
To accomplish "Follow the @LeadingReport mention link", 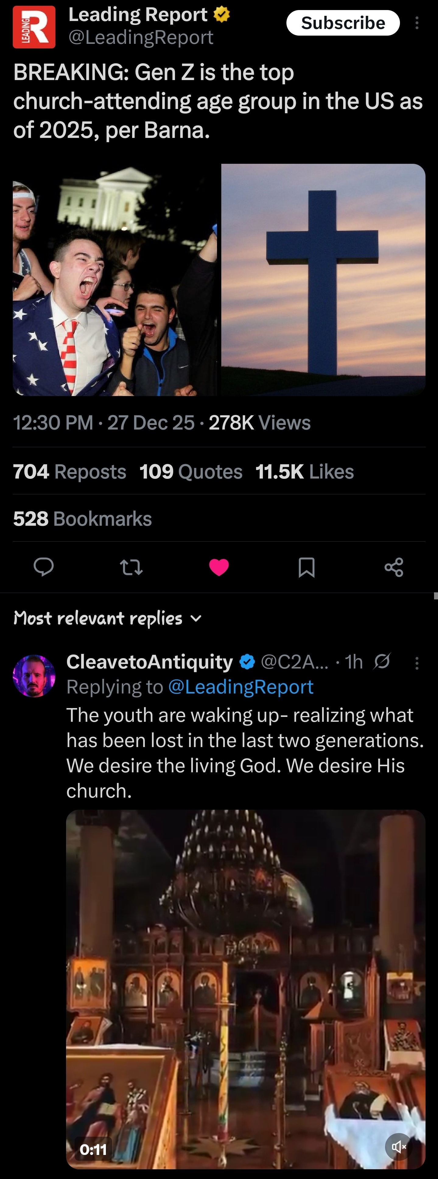I will (x=241, y=686).
